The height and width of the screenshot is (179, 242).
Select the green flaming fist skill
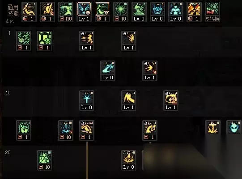coord(24,130)
